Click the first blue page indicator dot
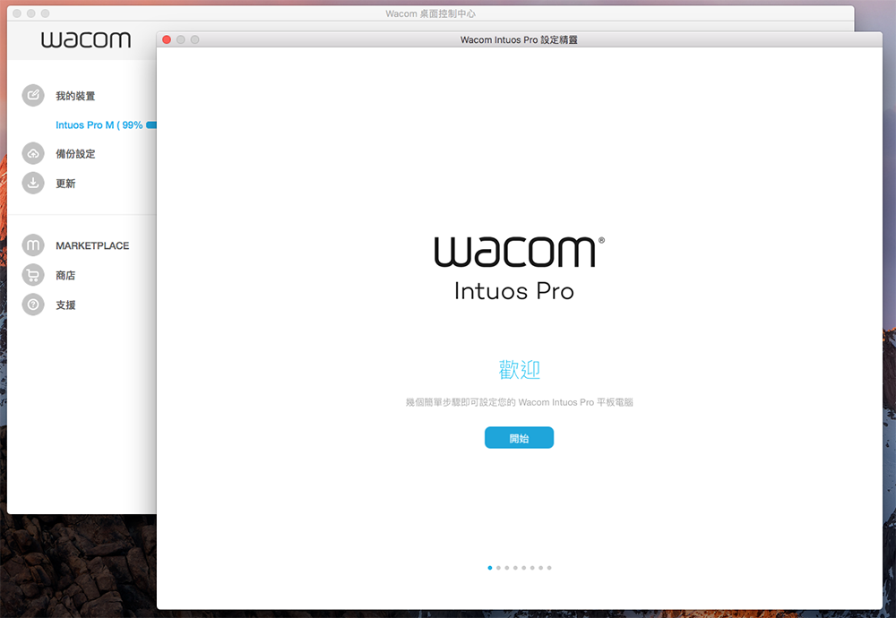 coord(490,568)
